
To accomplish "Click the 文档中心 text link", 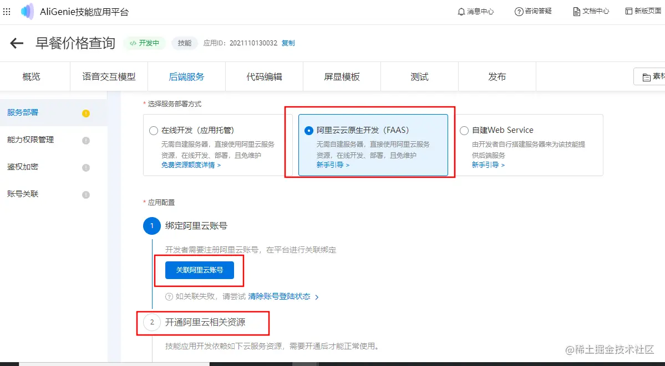I will [x=596, y=12].
